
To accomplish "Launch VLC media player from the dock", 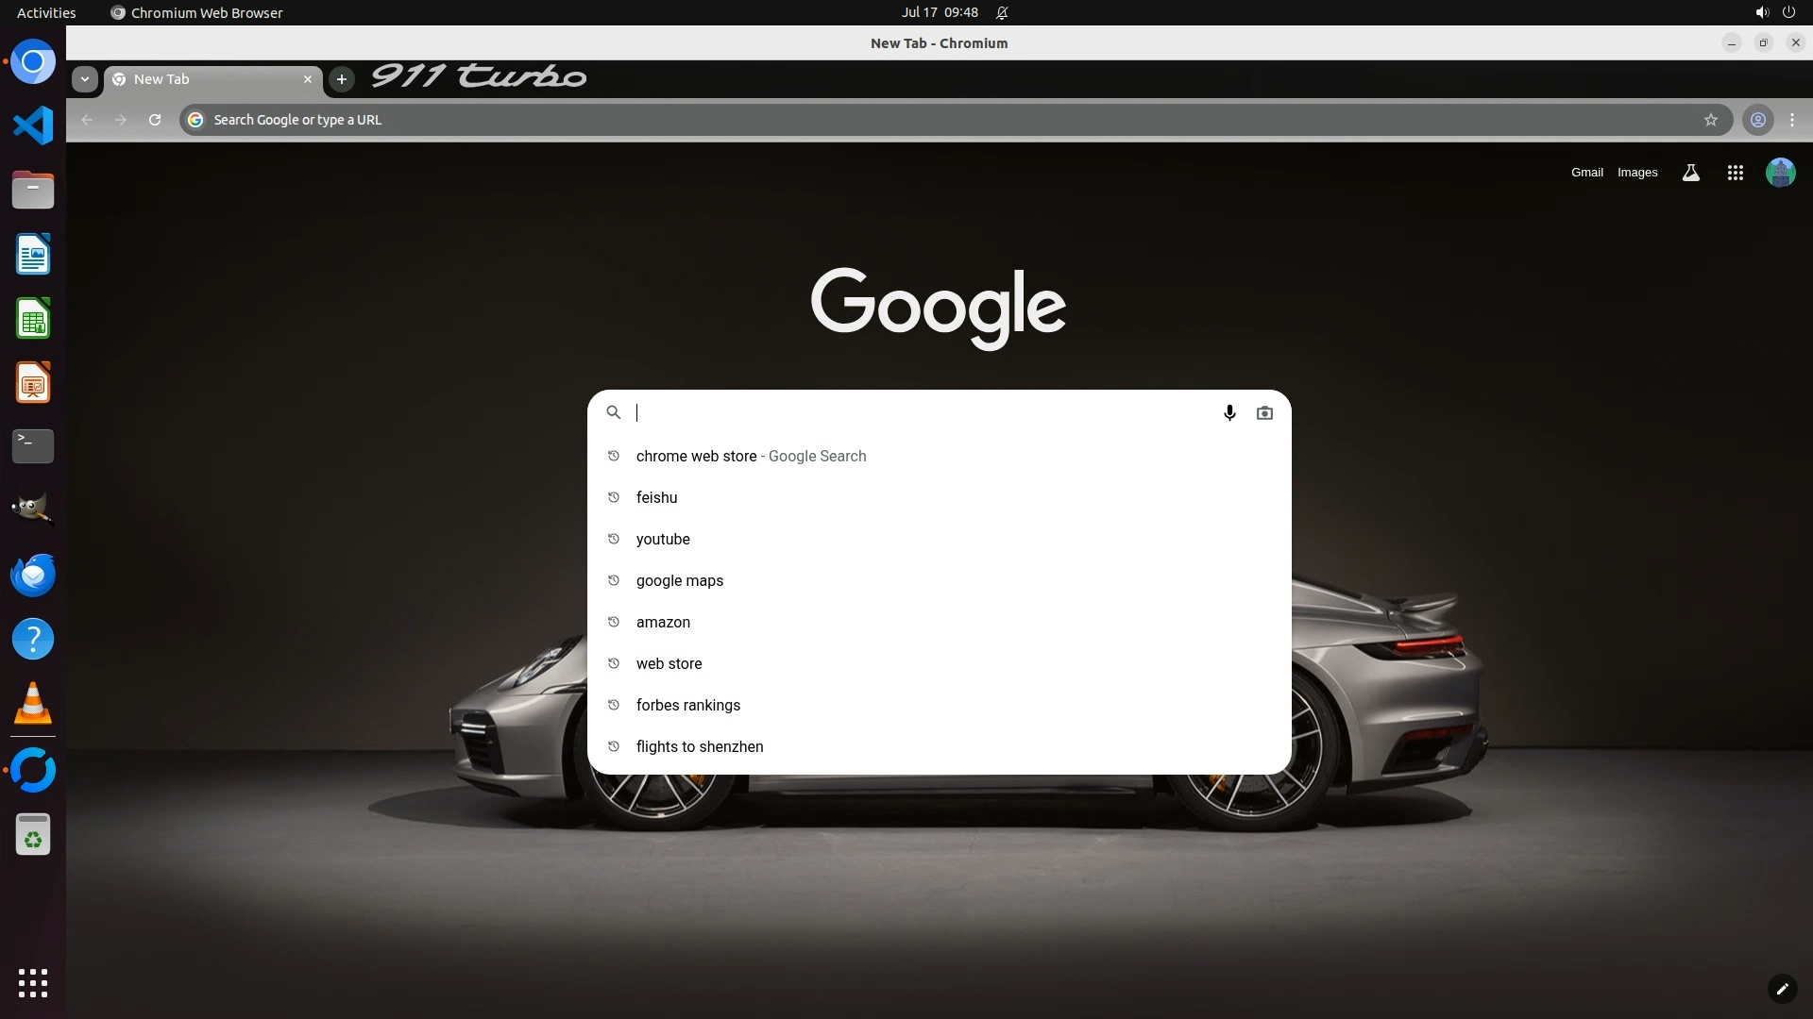I will (x=33, y=704).
